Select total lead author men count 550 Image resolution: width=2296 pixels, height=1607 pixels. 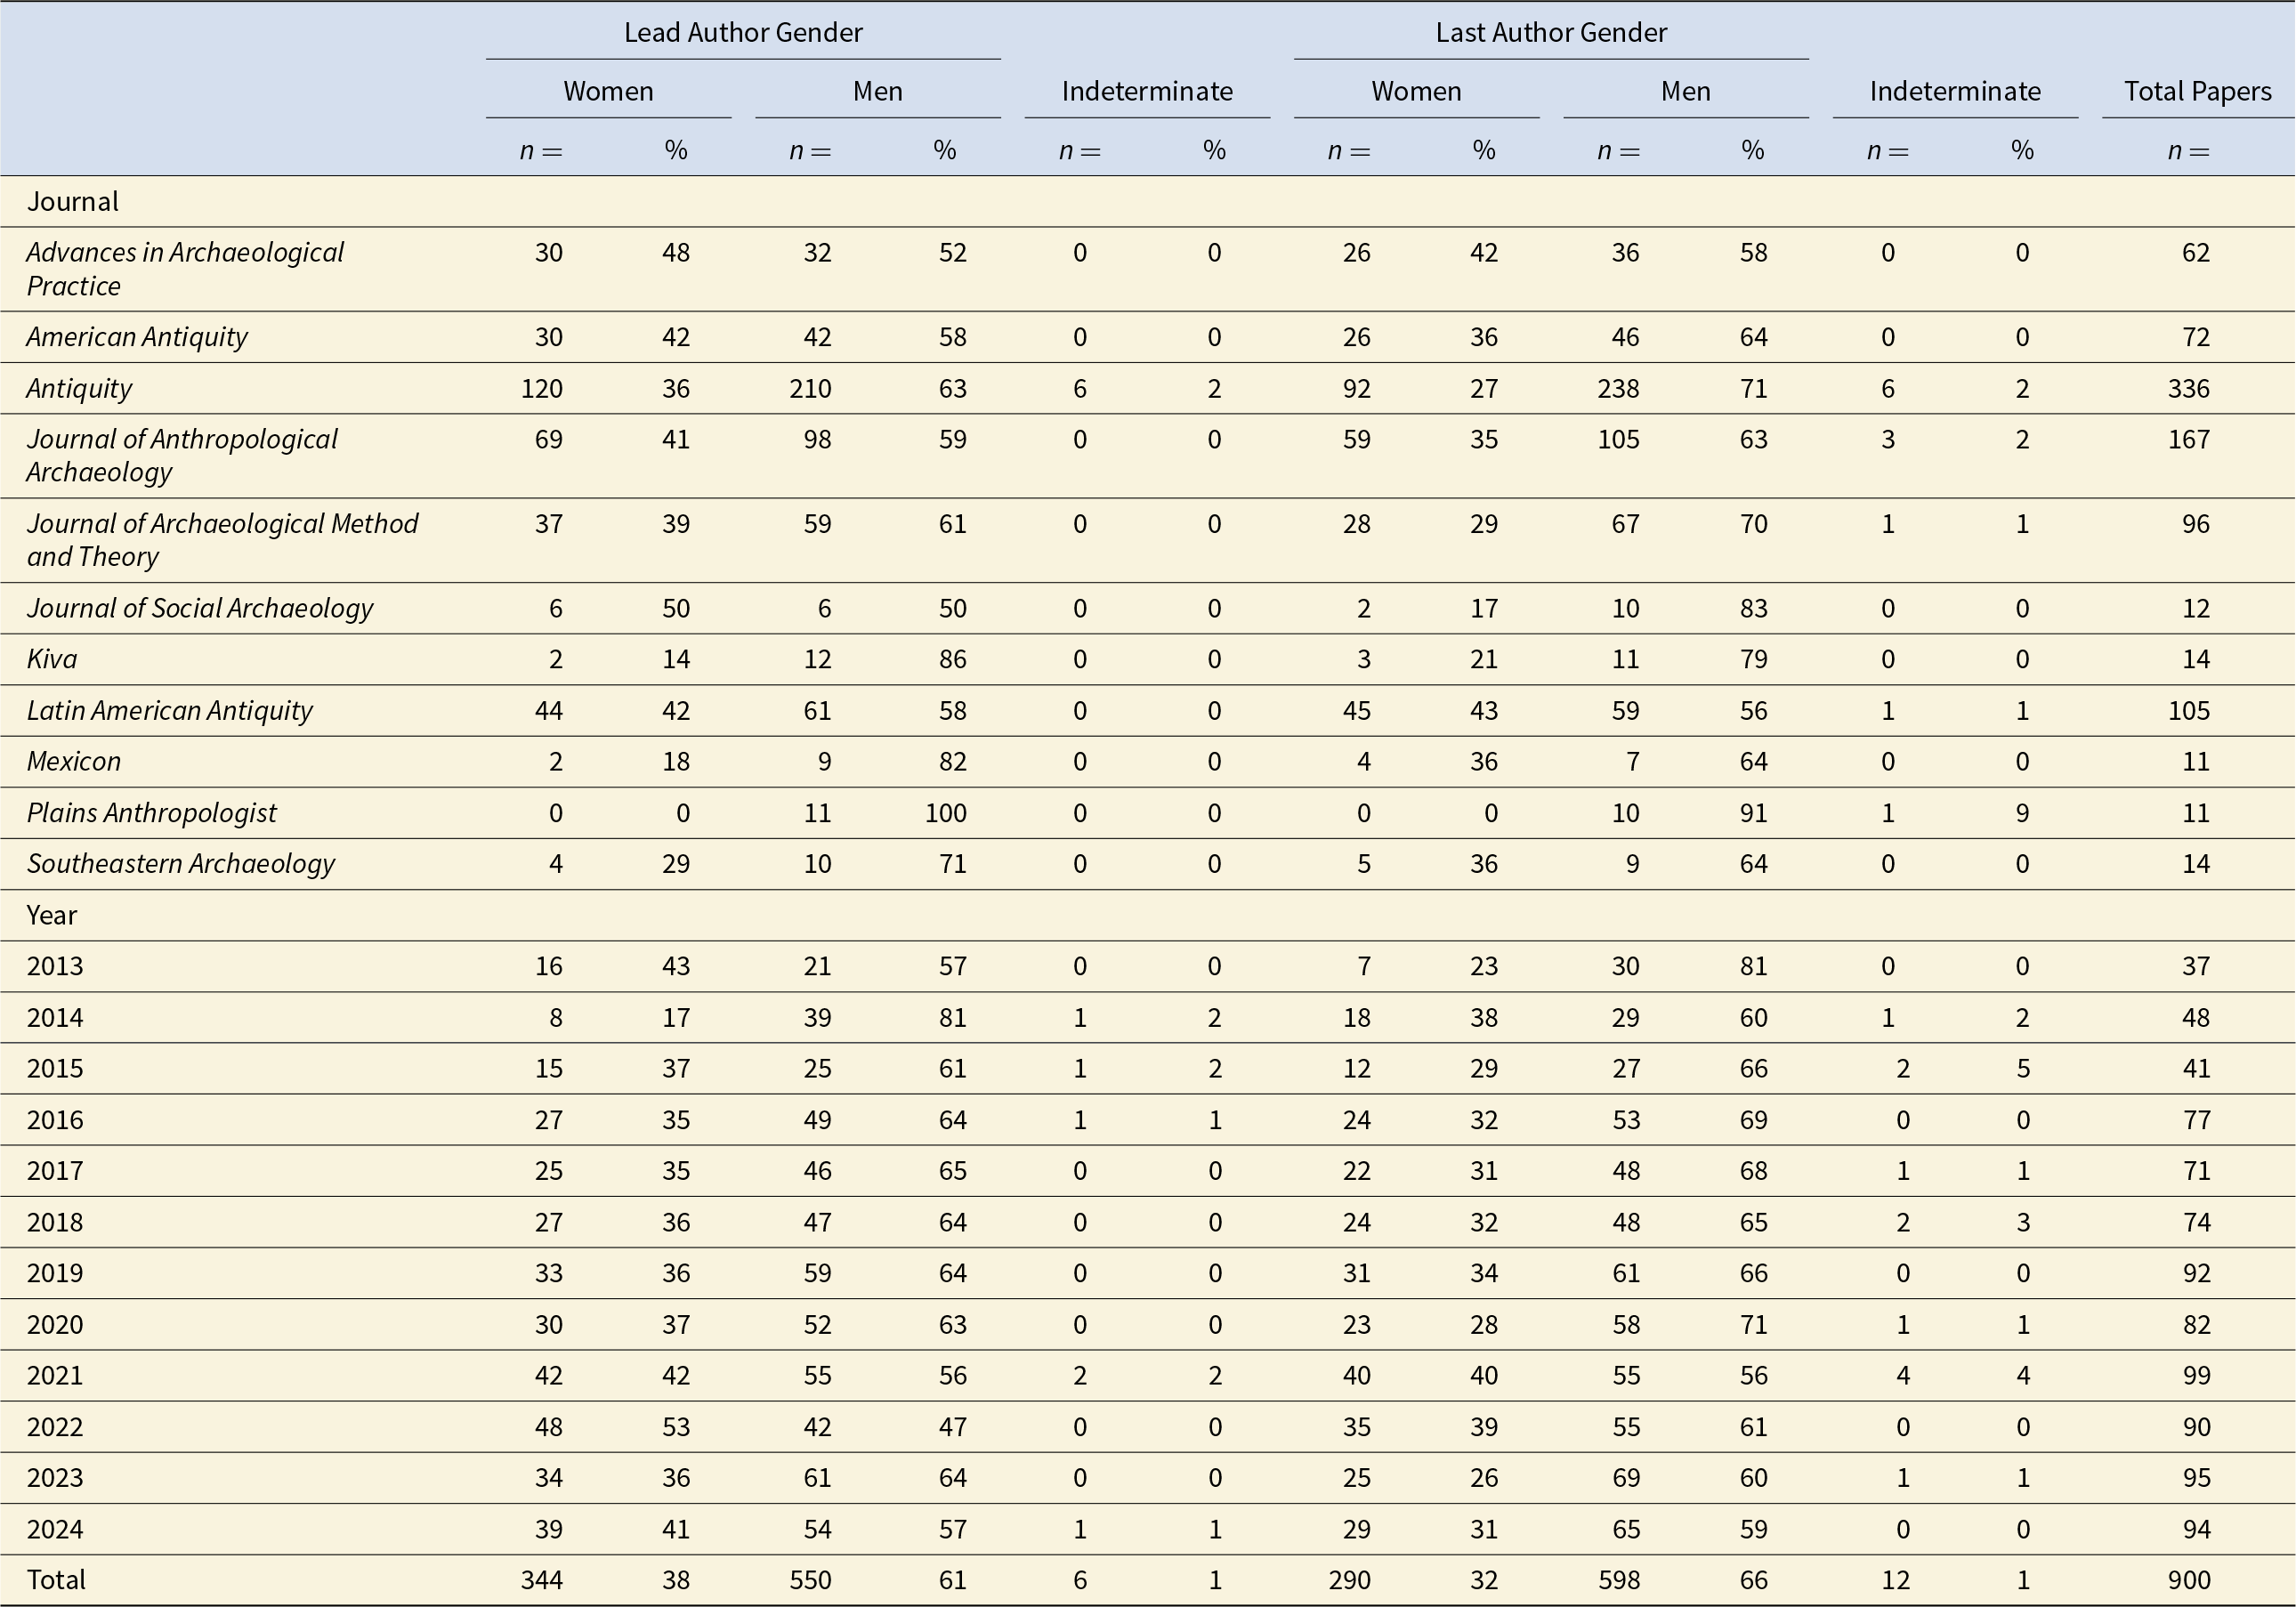[810, 1580]
